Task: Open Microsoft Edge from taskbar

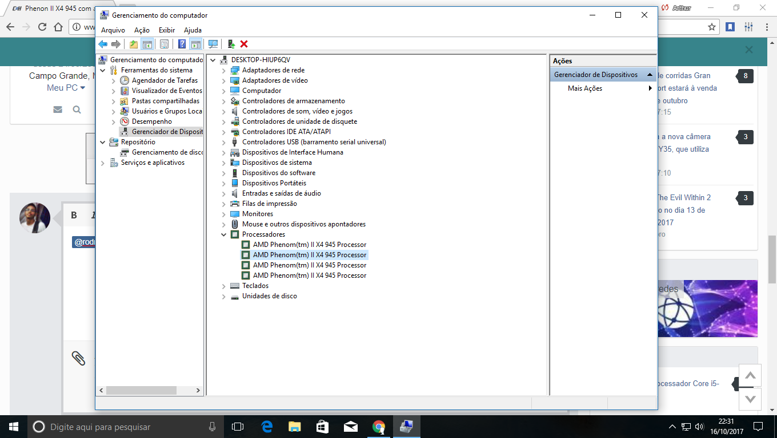Action: [267, 427]
